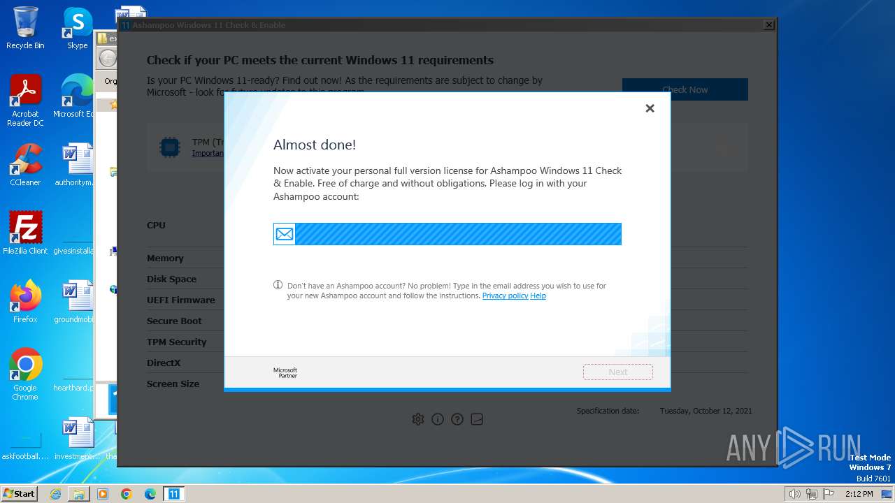Click the network tray icon
The width and height of the screenshot is (895, 503).
(812, 494)
